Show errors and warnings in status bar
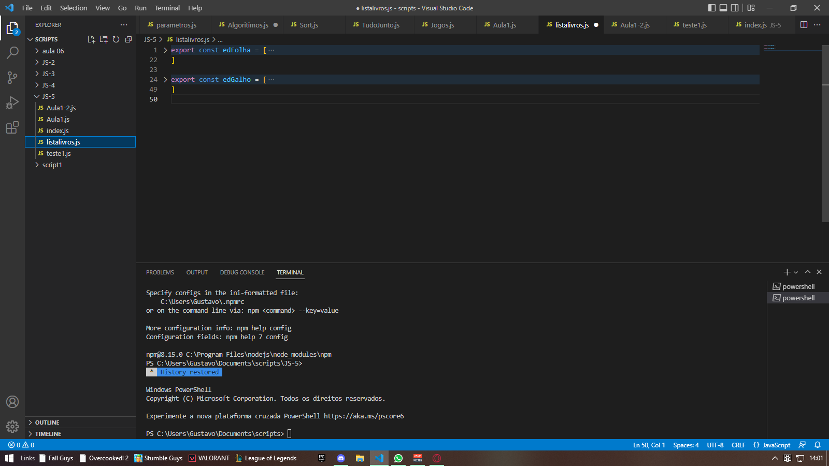Viewport: 829px width, 466px height. [x=21, y=445]
